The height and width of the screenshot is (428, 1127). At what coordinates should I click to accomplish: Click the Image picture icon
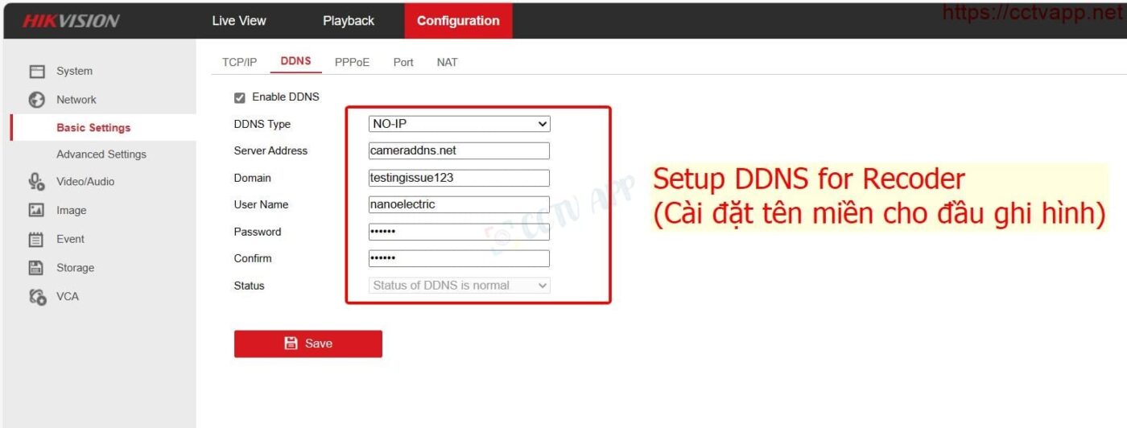[x=36, y=211]
